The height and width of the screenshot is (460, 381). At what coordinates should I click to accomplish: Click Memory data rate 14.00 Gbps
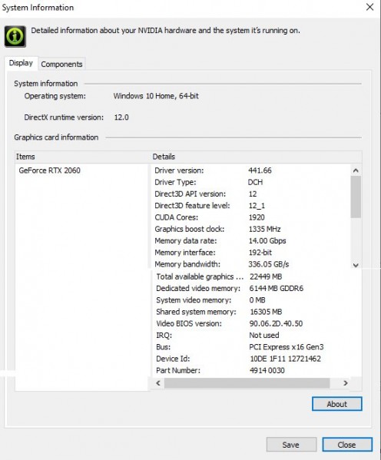point(267,241)
